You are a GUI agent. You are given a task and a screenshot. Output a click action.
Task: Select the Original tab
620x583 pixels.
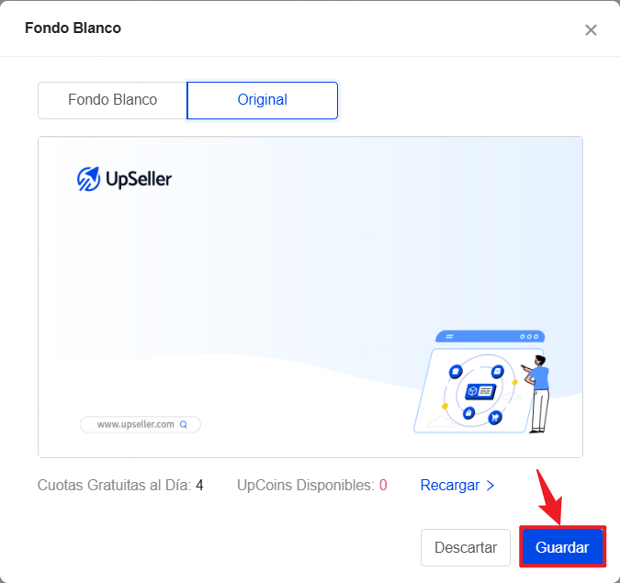[262, 100]
